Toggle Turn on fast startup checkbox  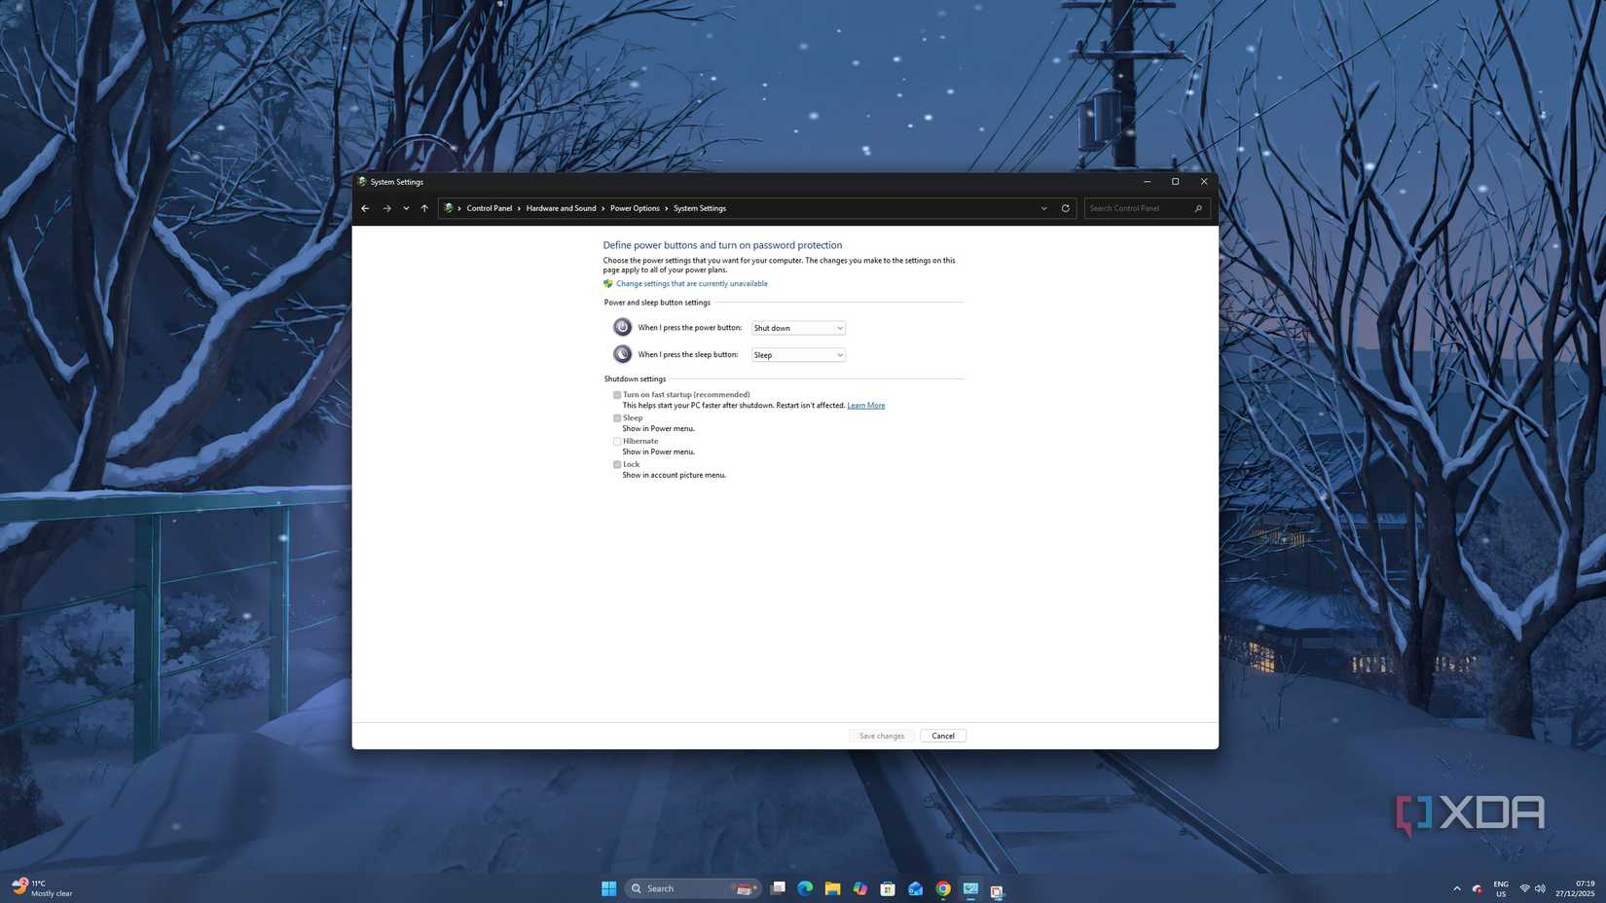(x=617, y=395)
